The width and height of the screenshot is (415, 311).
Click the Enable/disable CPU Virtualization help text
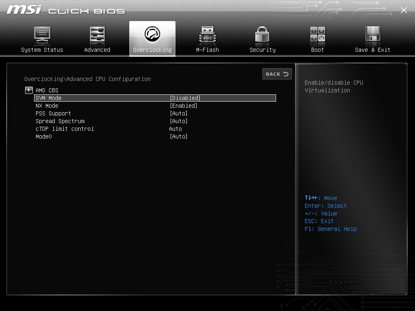334,87
